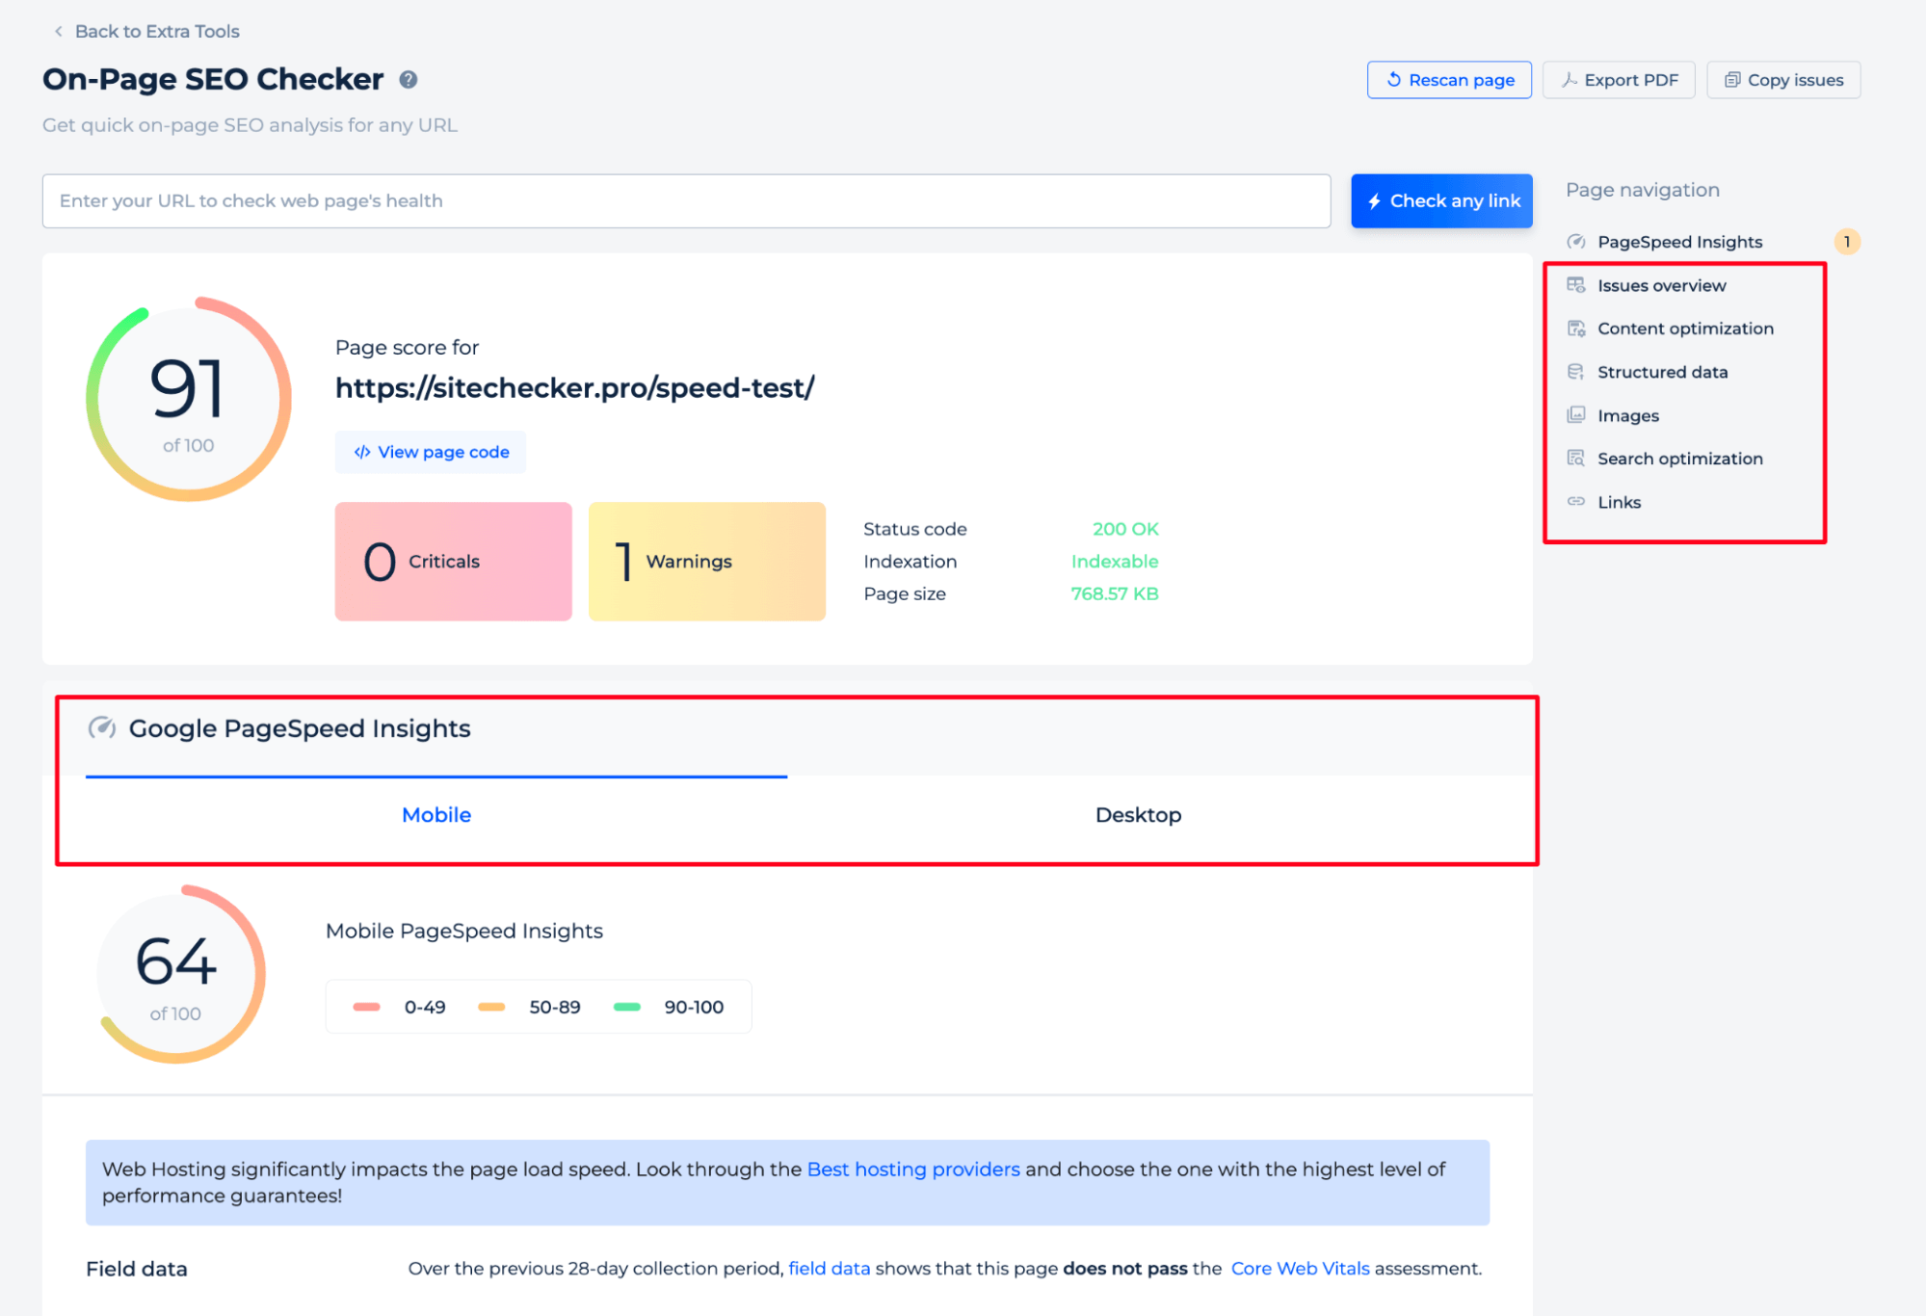
Task: Open the field data link
Action: 829,1269
